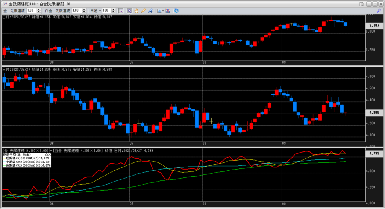Click the blue marker edit tool
This screenshot has height=209, width=385.
coord(150,11)
